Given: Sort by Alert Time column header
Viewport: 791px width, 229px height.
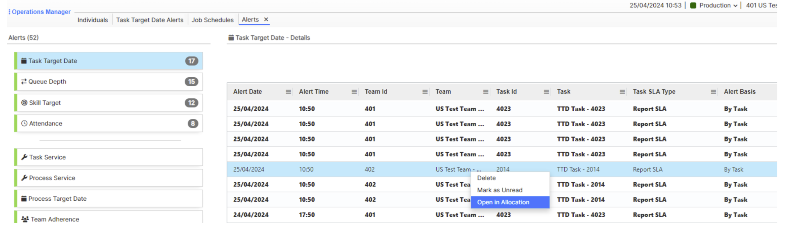Looking at the screenshot, I should tap(314, 92).
